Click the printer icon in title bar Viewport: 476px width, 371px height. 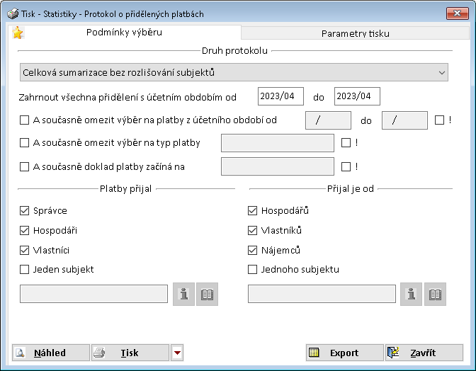pos(12,13)
